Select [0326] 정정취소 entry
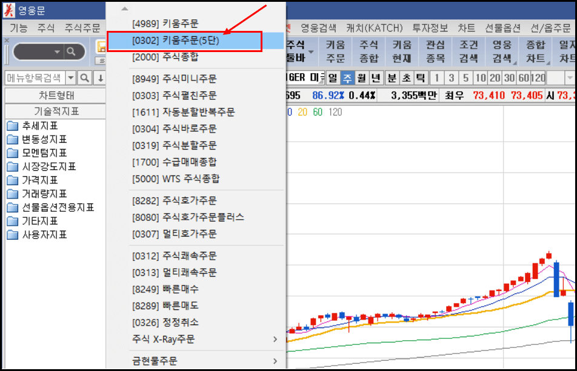This screenshot has width=577, height=371. (196, 323)
